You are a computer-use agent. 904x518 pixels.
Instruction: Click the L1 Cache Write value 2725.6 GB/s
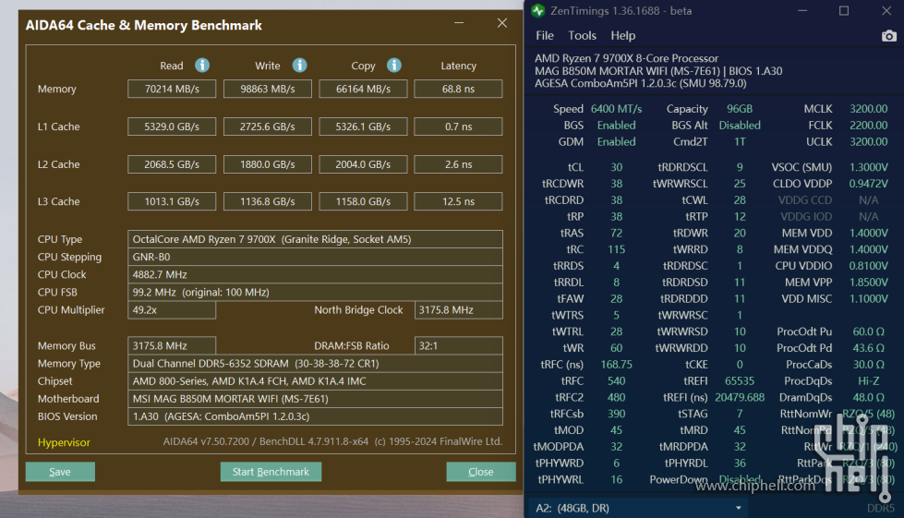point(268,126)
